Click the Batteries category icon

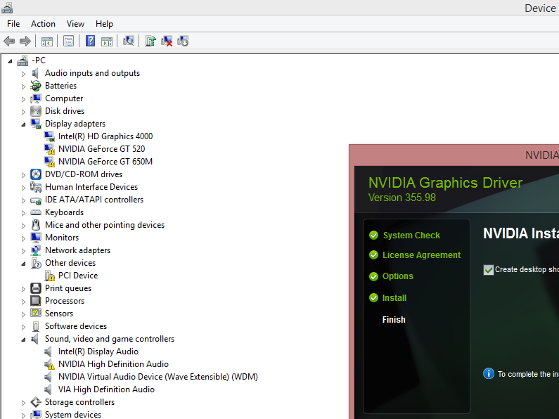[36, 86]
